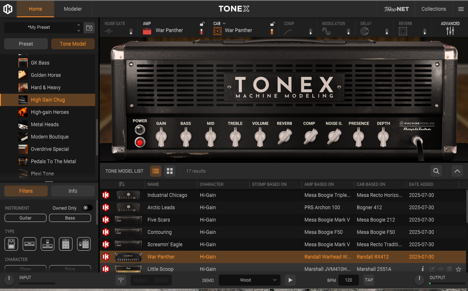Toggle the Noise Gate on/off switch

pos(131,31)
